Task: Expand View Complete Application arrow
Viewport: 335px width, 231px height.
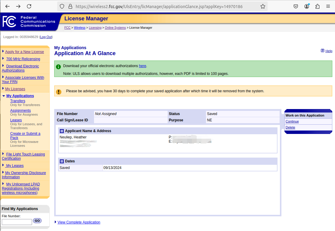Action: pyautogui.click(x=55, y=222)
